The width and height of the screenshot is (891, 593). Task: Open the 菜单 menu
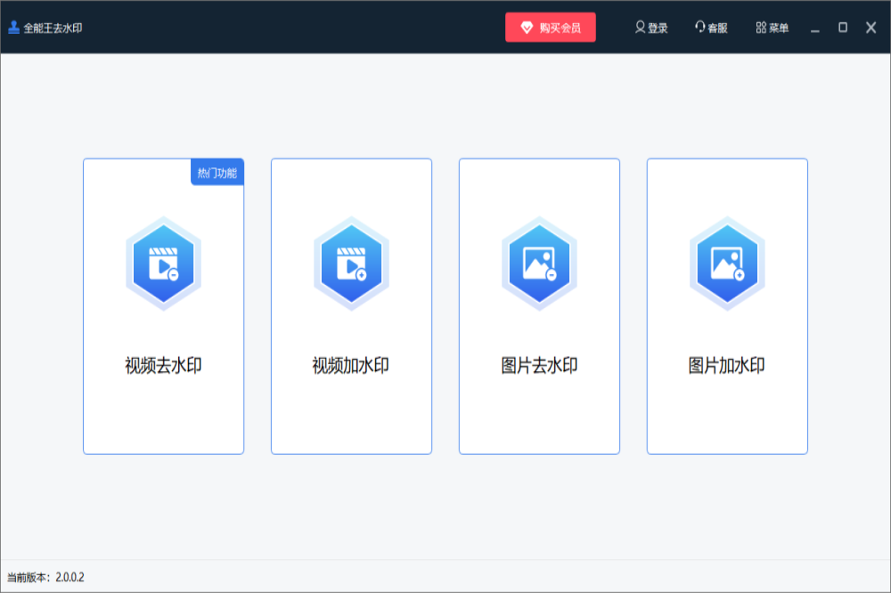pos(779,28)
